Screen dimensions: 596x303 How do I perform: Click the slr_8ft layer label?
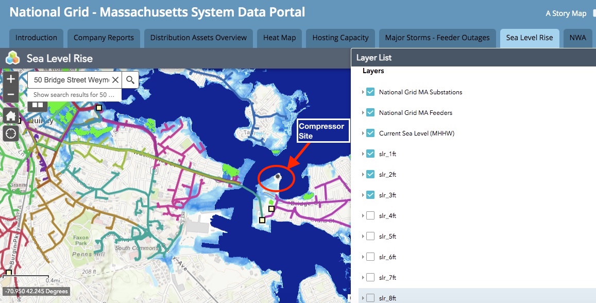pyautogui.click(x=387, y=298)
